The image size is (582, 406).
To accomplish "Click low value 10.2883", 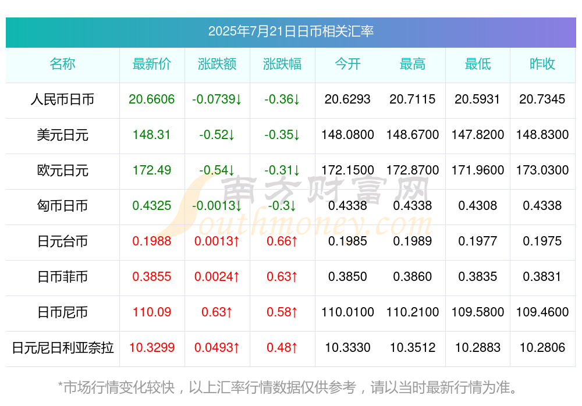I will pos(477,348).
